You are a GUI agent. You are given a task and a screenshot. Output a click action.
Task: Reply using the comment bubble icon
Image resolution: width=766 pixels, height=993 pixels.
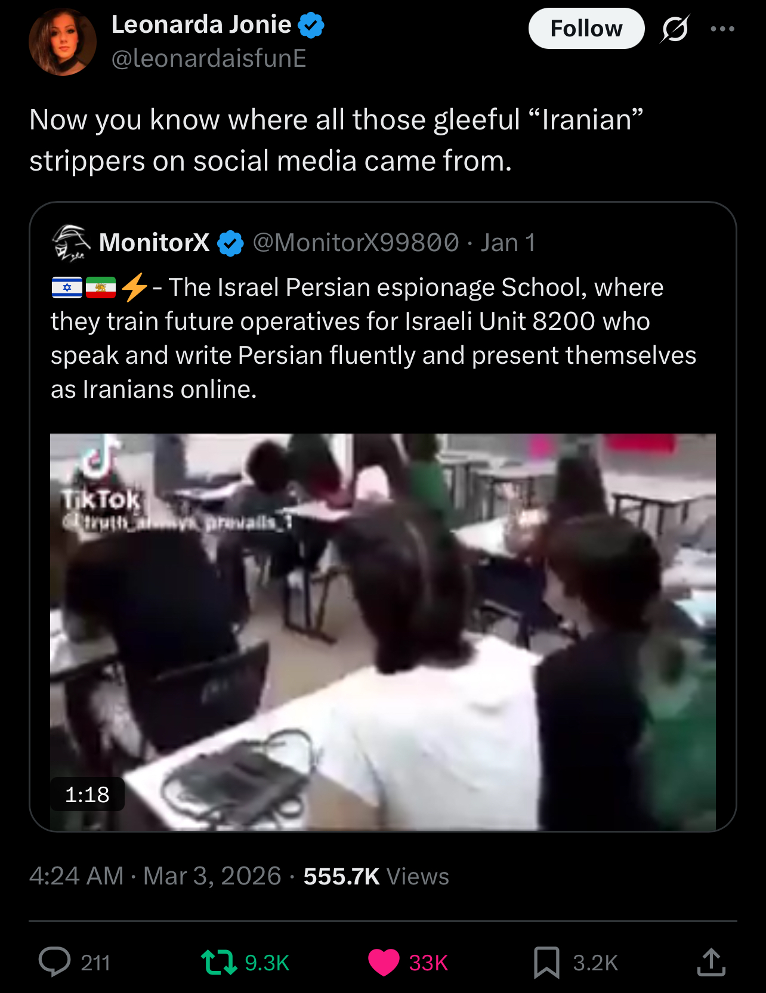55,961
